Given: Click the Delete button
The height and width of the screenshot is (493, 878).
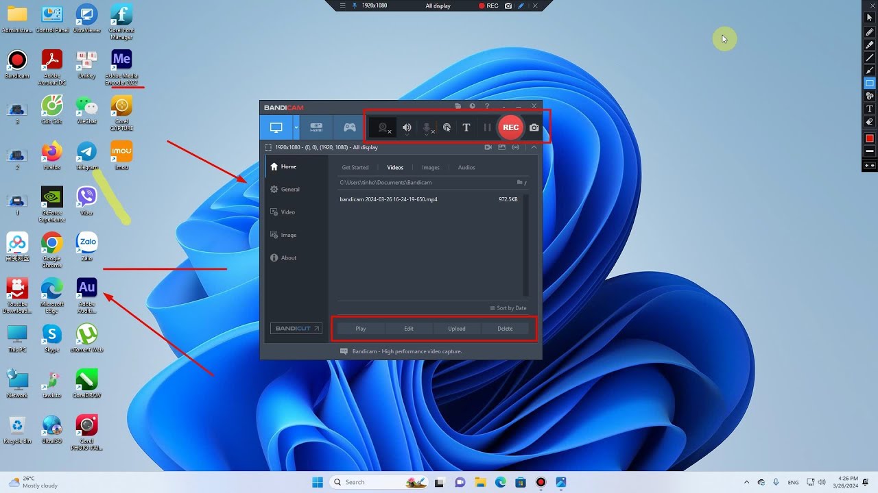Looking at the screenshot, I should click(x=505, y=329).
